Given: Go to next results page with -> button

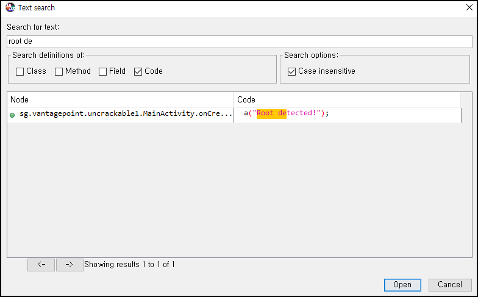Looking at the screenshot, I should pyautogui.click(x=70, y=265).
